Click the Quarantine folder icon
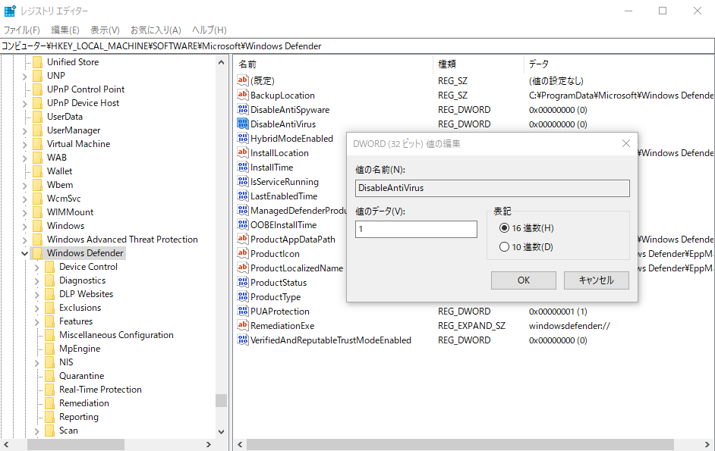The width and height of the screenshot is (715, 451). 49,376
